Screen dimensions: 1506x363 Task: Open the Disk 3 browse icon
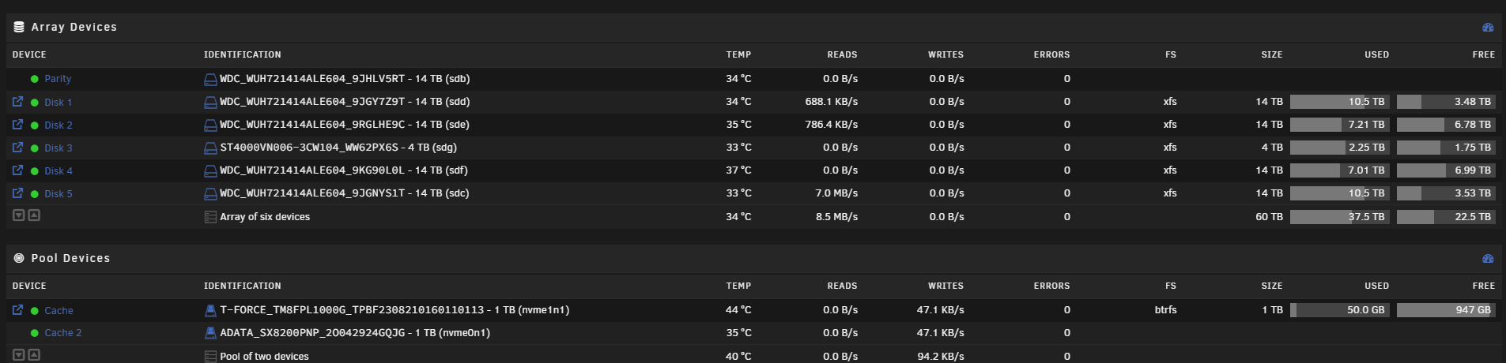coord(18,148)
